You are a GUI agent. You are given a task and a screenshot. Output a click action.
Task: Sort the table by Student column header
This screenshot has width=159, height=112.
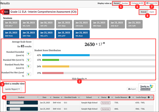[21, 97]
